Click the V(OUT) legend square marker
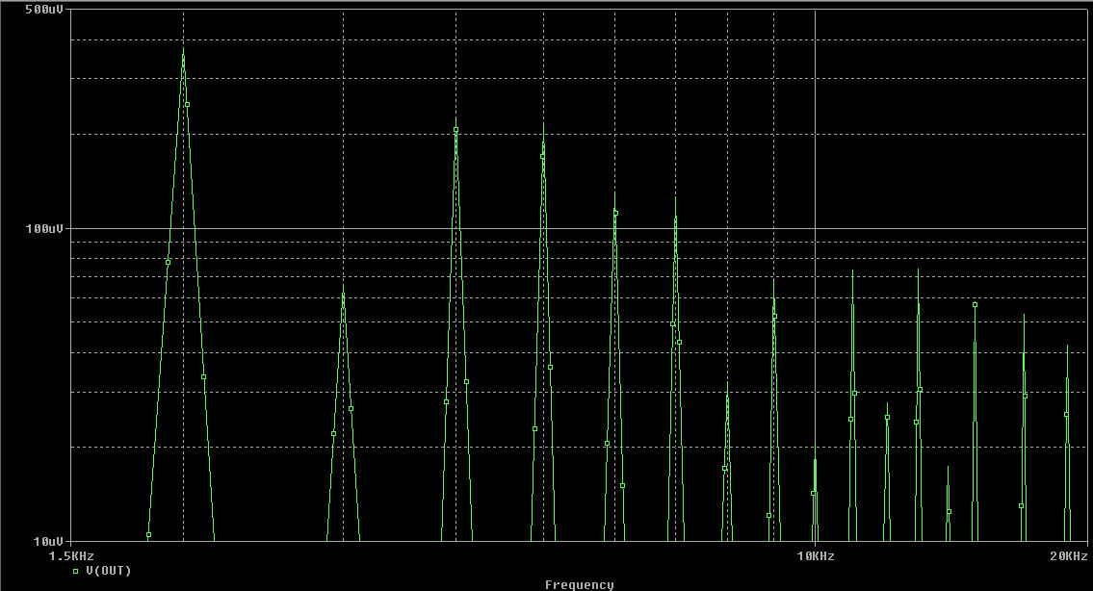1093x591 pixels. 75,572
